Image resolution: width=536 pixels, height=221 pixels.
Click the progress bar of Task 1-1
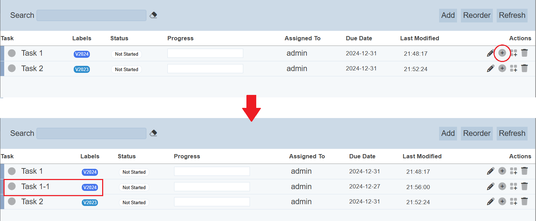[212, 187]
